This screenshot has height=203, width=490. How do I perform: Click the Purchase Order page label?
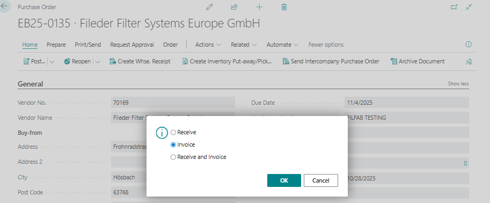point(37,7)
